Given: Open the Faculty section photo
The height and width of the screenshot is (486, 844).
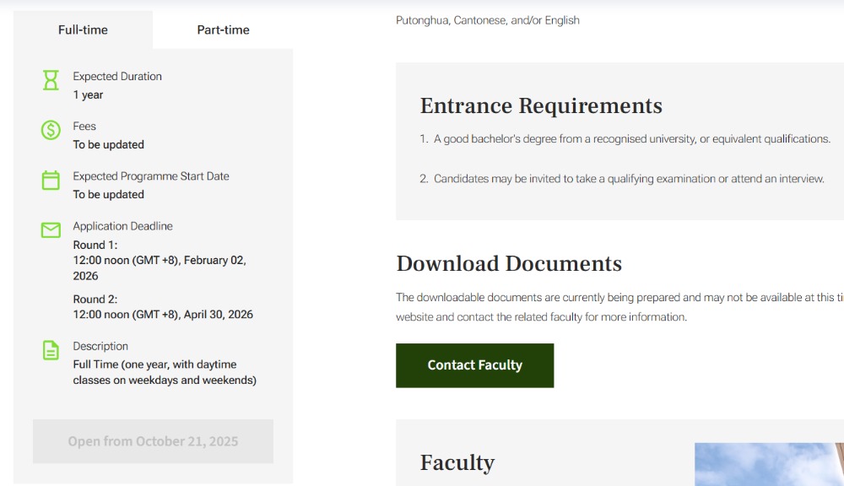Looking at the screenshot, I should [x=768, y=464].
